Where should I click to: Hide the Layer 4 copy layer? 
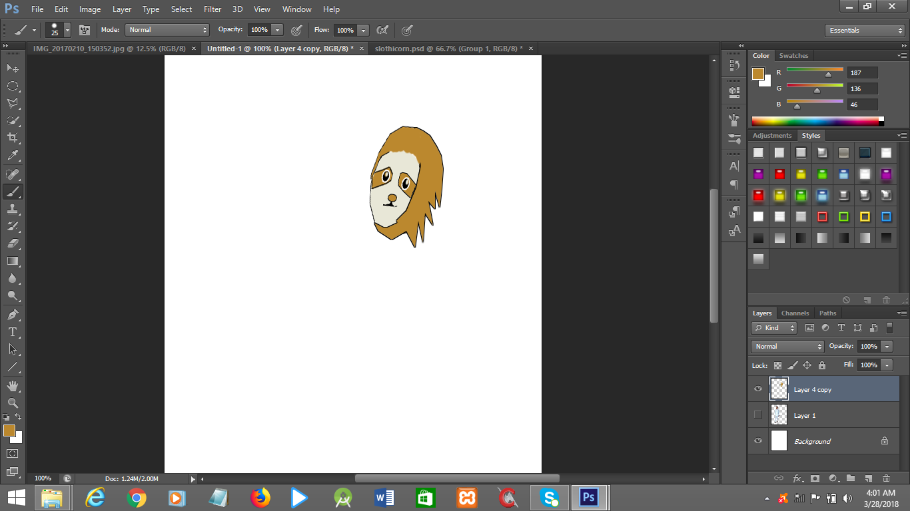(758, 389)
